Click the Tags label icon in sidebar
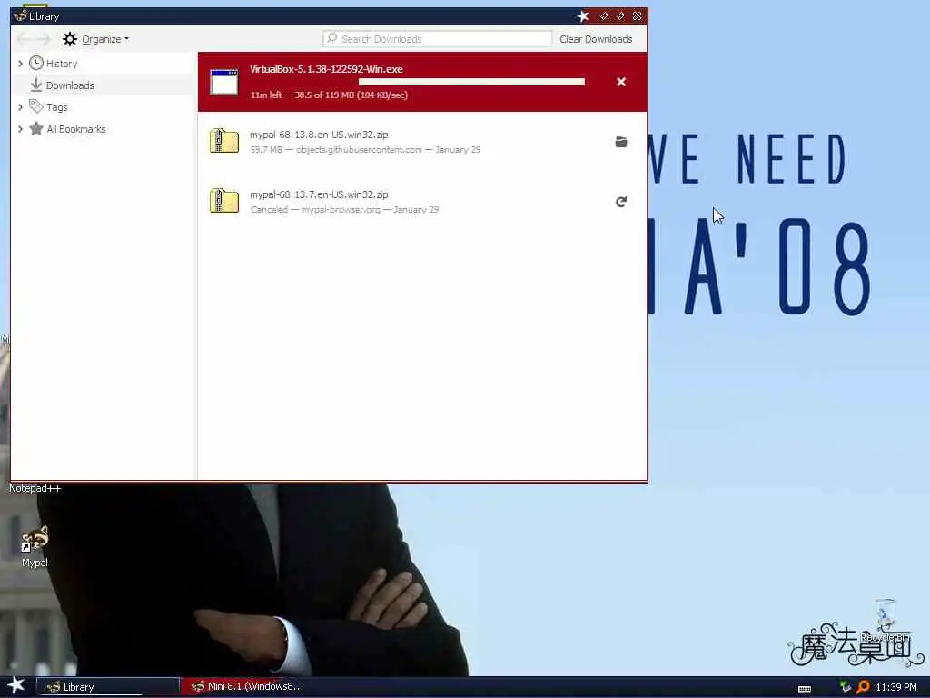Screen dimensions: 930x698 coord(36,107)
